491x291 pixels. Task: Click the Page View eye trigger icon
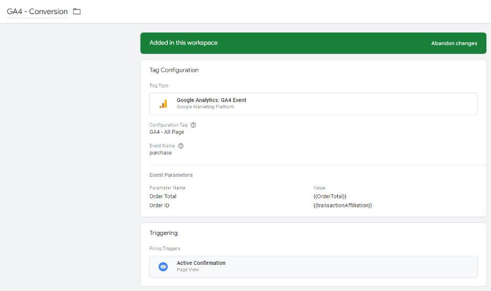tap(163, 266)
